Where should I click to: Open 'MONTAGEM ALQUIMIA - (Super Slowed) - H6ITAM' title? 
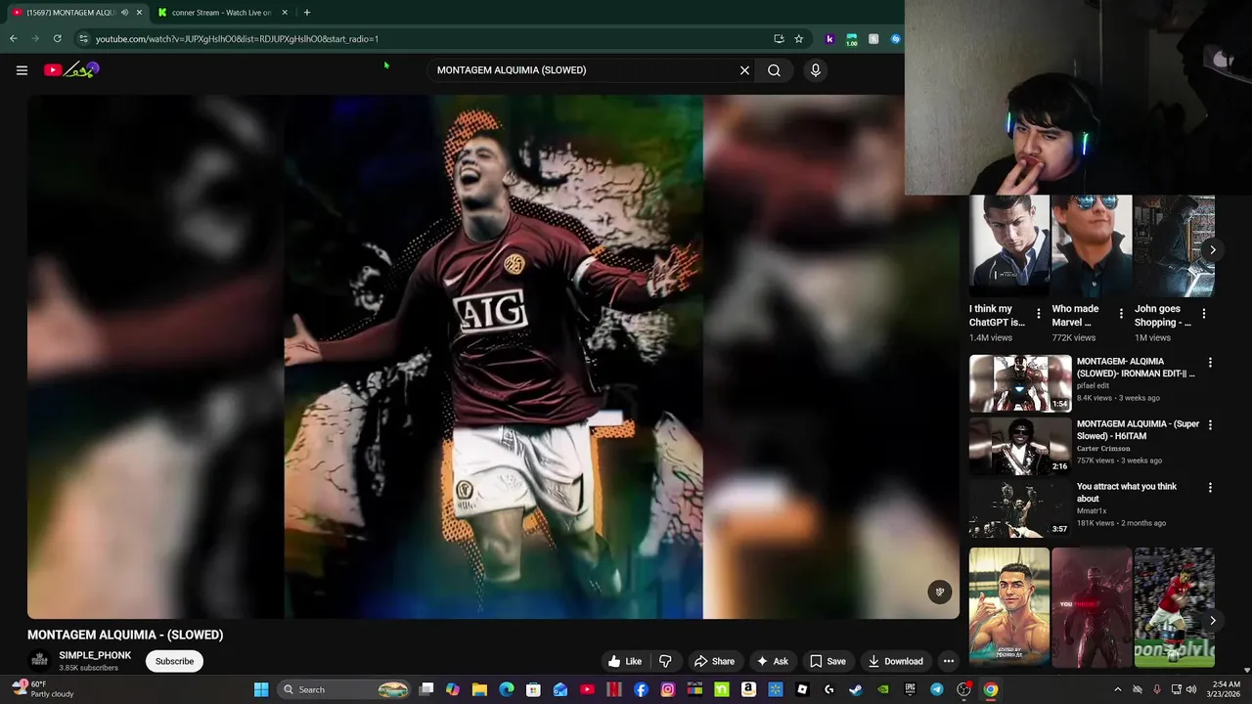coord(1138,430)
